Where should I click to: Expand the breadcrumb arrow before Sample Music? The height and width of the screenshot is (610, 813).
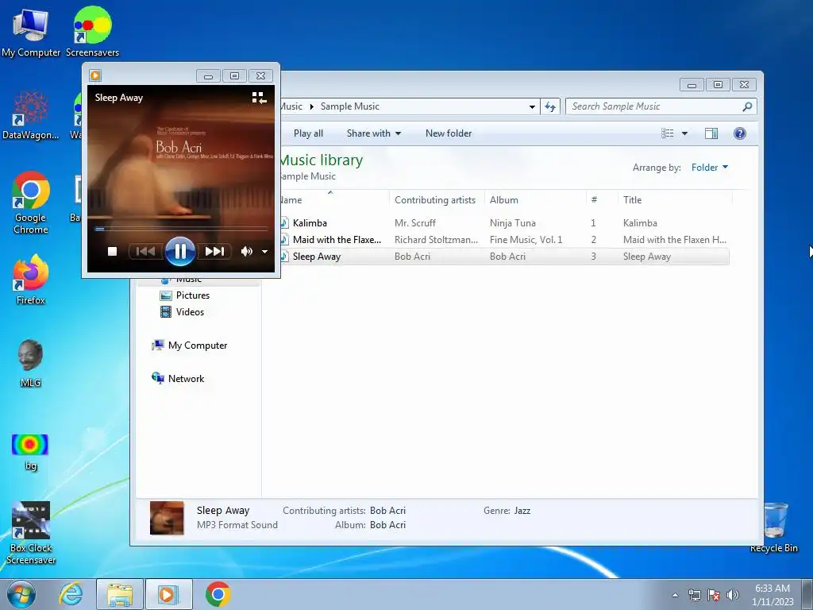311,106
